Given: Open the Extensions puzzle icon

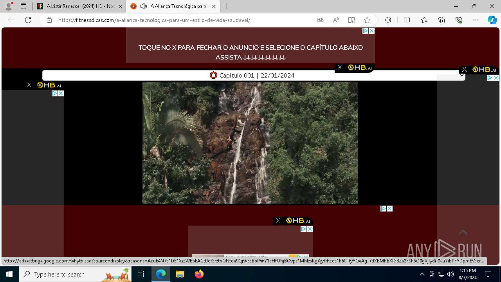Looking at the screenshot, I should click(x=388, y=20).
